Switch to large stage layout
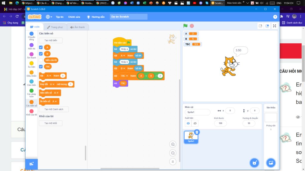This screenshot has height=171, width=305. (267, 26)
